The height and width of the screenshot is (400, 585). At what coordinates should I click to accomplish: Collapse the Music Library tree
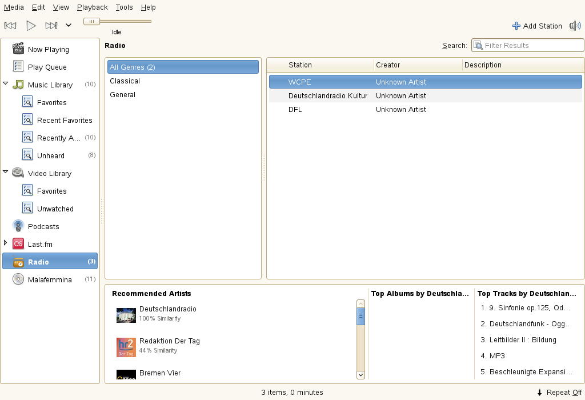(x=6, y=83)
